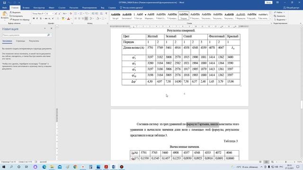Click the save icon in title bar
The height and width of the screenshot is (170, 303).
(x=4, y=2)
